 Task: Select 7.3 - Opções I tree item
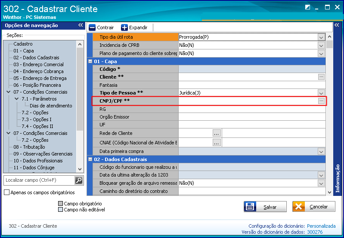pyautogui.click(x=37, y=119)
